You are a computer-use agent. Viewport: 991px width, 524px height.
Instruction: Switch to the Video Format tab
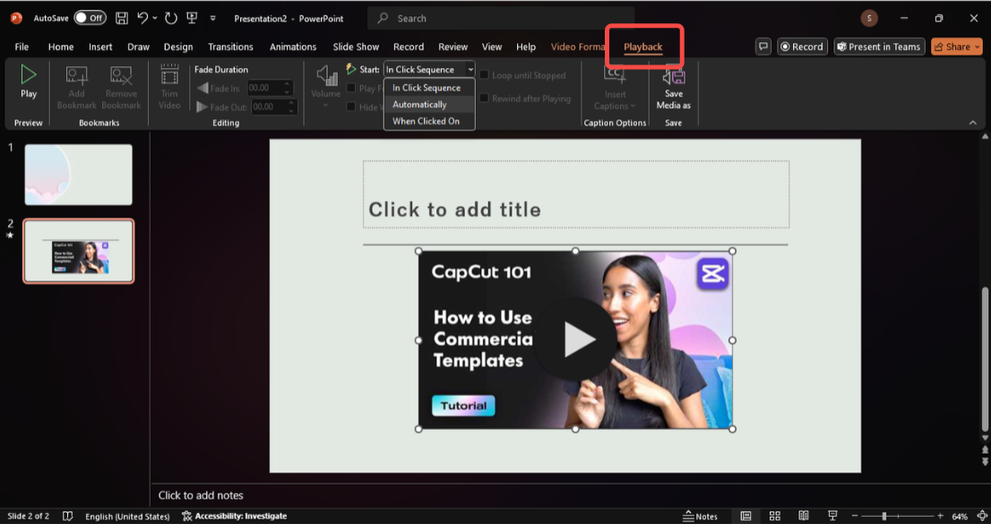tap(577, 47)
